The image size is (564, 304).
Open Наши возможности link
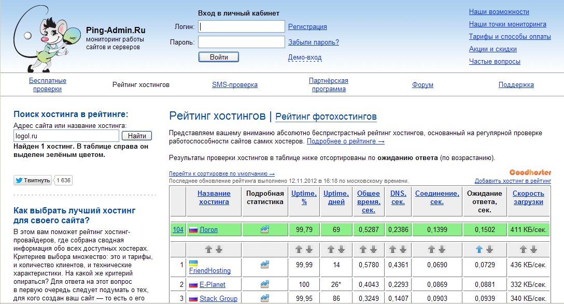pyautogui.click(x=499, y=12)
